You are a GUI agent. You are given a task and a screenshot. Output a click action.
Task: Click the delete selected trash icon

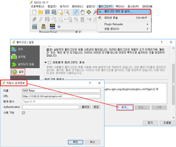point(82,20)
